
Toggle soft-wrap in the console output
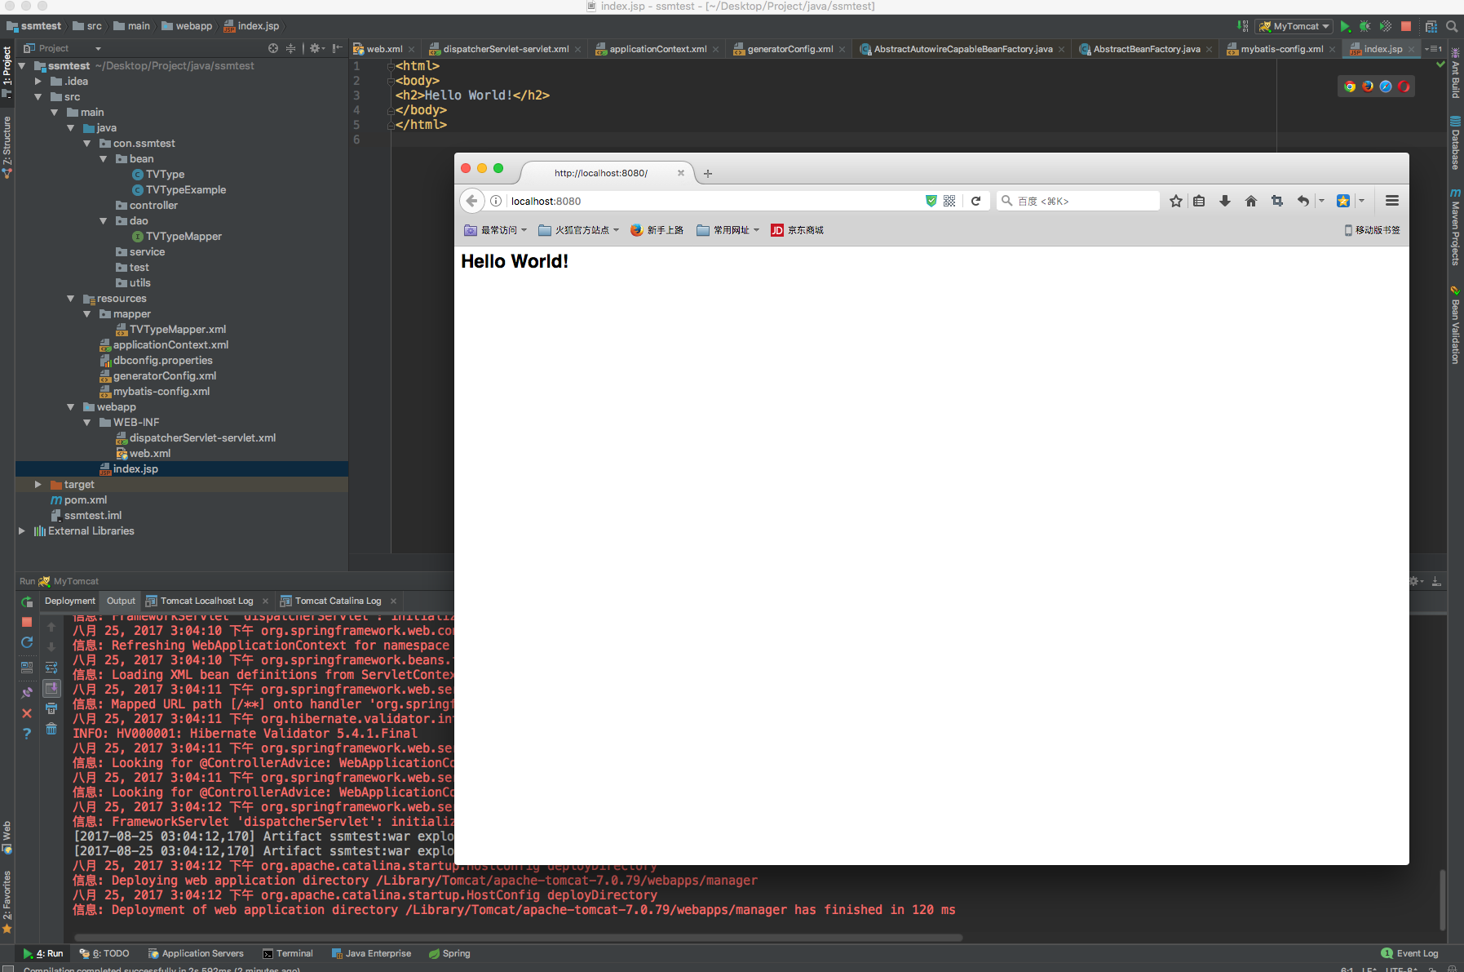51,668
